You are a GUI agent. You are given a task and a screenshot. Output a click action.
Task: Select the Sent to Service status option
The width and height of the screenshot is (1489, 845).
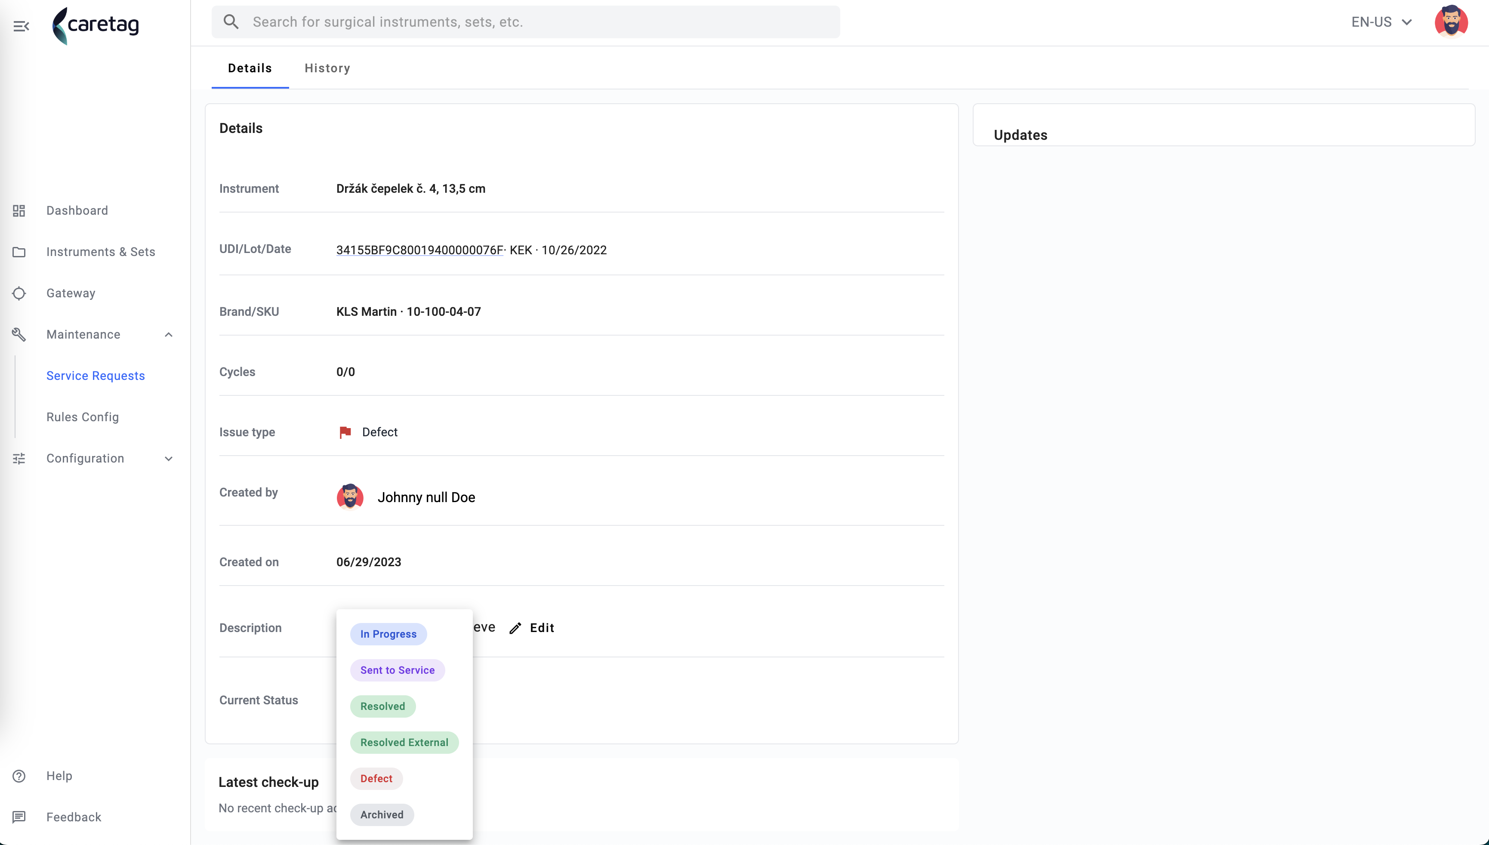(x=398, y=670)
